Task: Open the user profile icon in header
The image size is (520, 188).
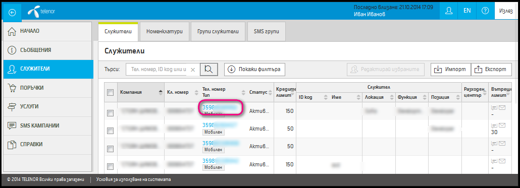Action: [x=449, y=11]
